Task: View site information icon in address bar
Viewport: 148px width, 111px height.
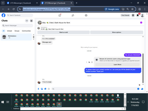Action: pos(20,9)
